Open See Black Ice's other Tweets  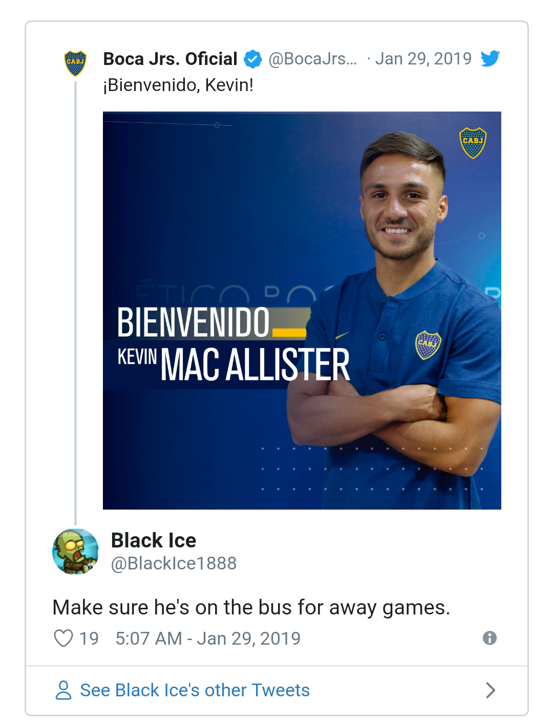(x=195, y=690)
